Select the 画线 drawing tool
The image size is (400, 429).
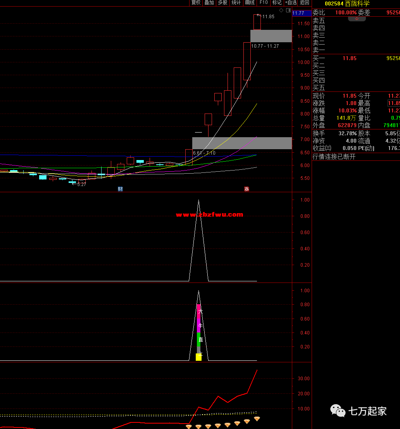click(x=250, y=3)
